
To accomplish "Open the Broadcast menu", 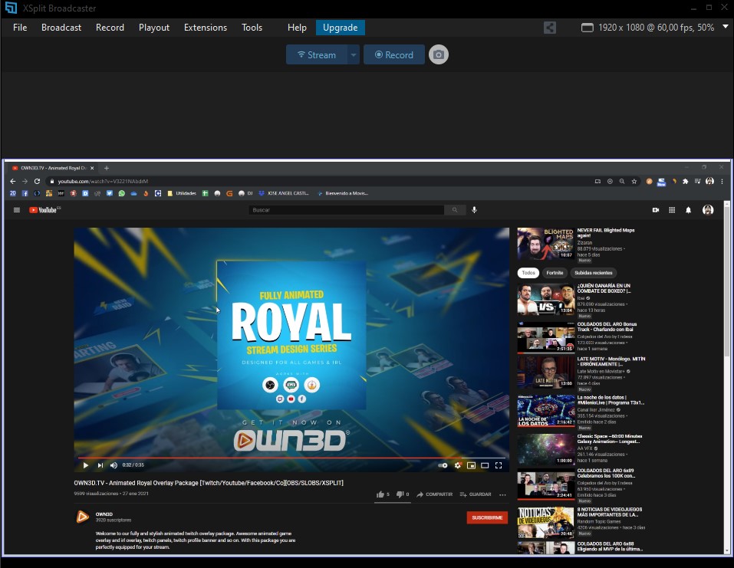I will 61,28.
